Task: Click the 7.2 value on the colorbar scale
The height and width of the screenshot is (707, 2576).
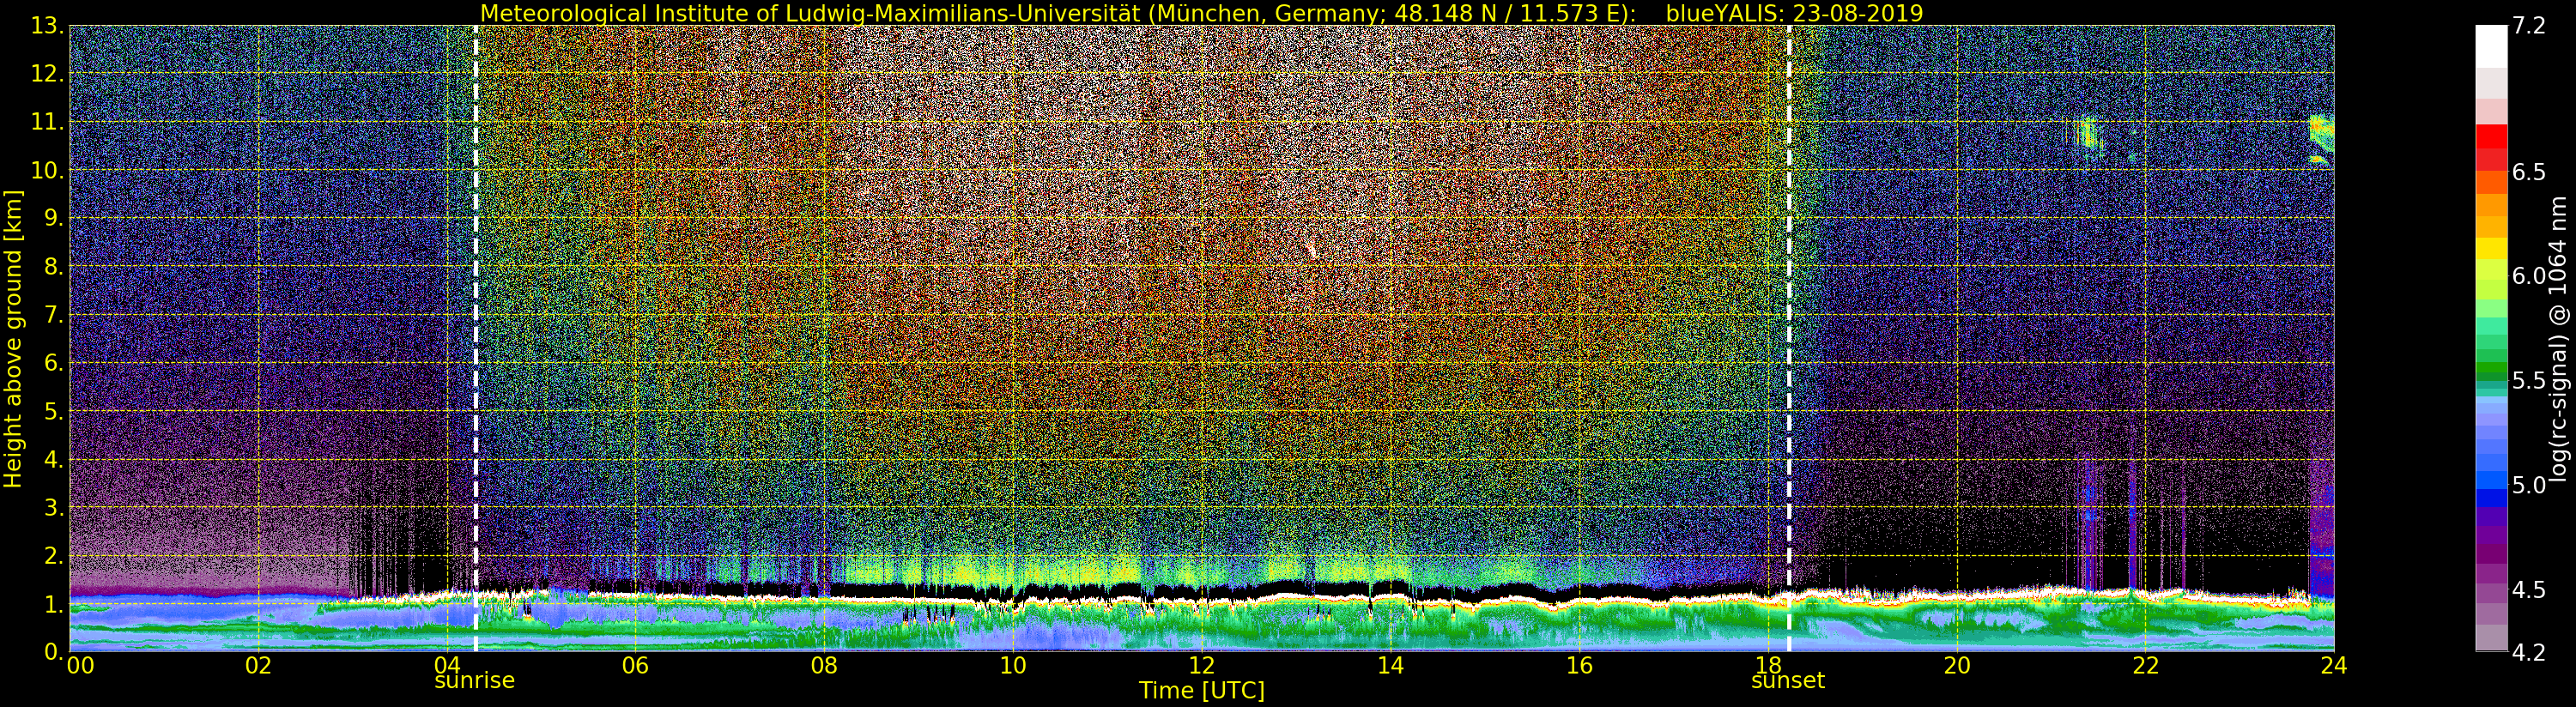Action: click(x=2528, y=27)
